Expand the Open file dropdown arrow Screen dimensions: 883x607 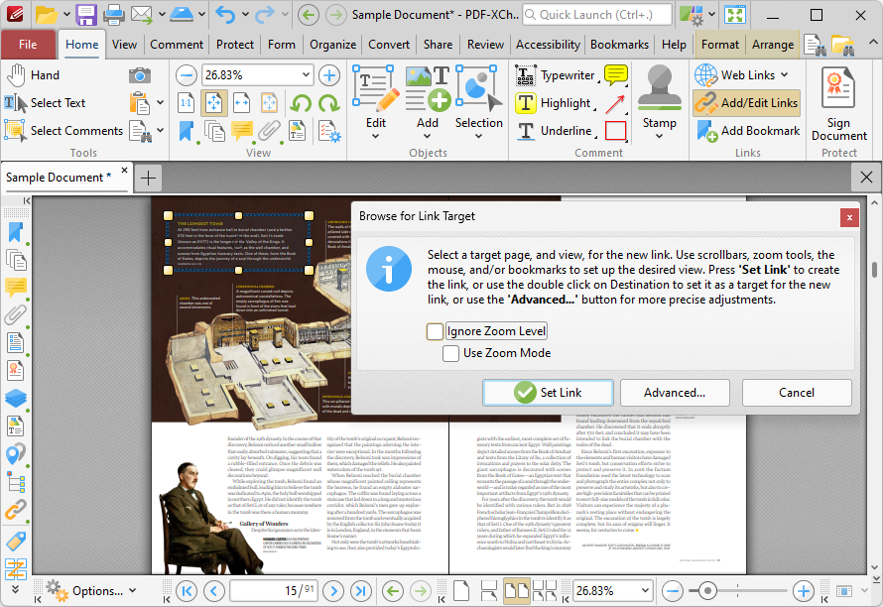(66, 15)
